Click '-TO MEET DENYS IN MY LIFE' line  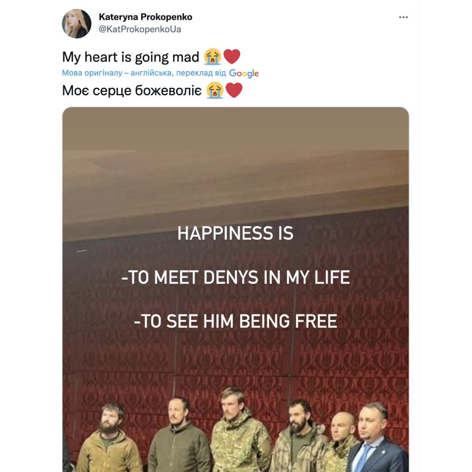click(x=236, y=277)
